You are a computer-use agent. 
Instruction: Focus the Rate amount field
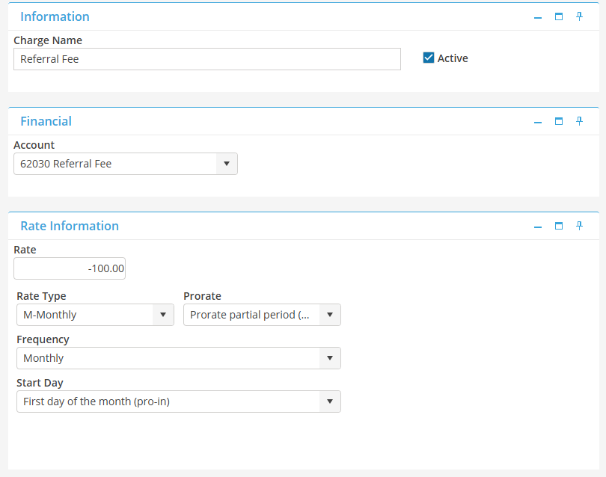tap(70, 268)
